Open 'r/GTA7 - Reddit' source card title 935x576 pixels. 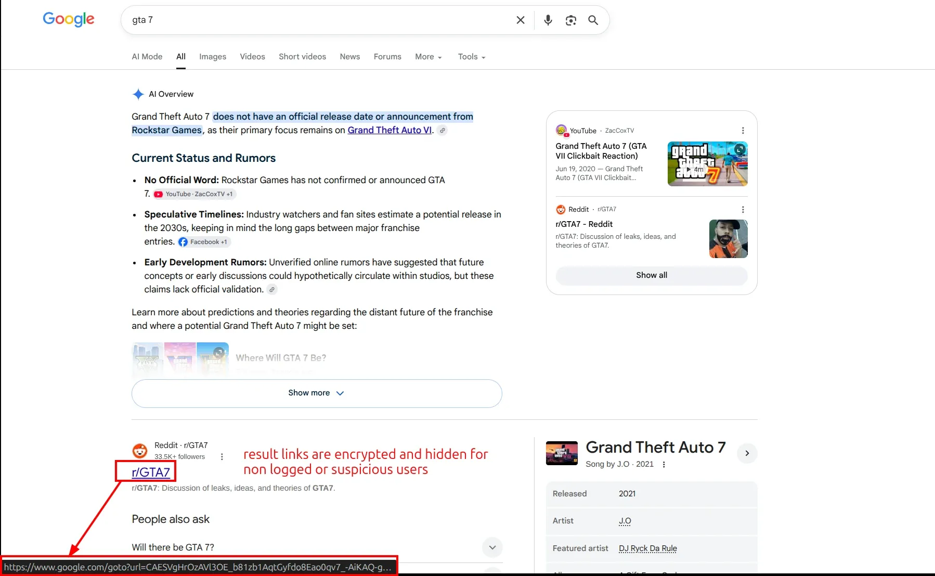(x=584, y=224)
